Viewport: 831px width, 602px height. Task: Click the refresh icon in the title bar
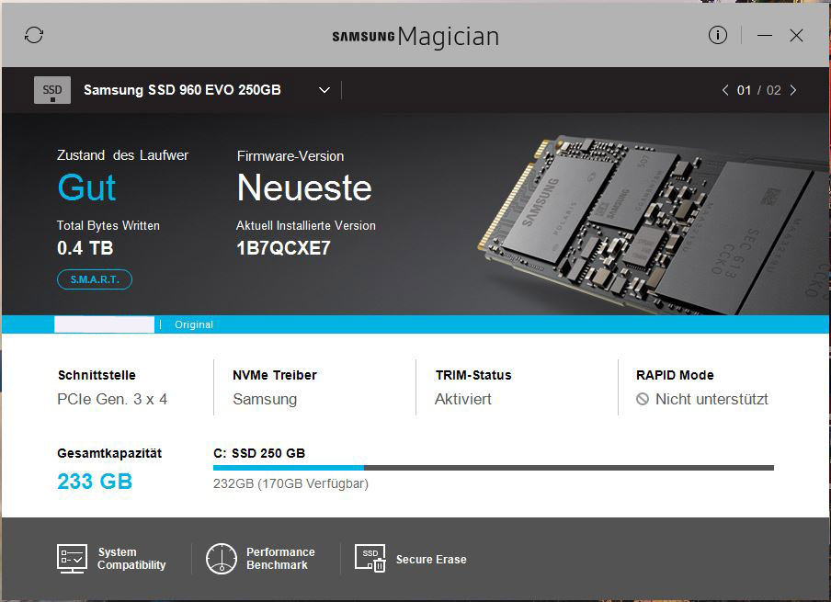(x=34, y=36)
